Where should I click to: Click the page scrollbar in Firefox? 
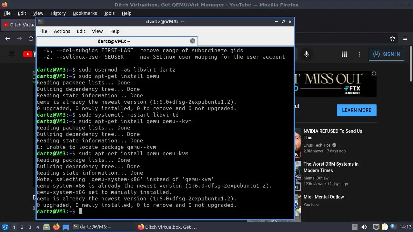[411, 64]
